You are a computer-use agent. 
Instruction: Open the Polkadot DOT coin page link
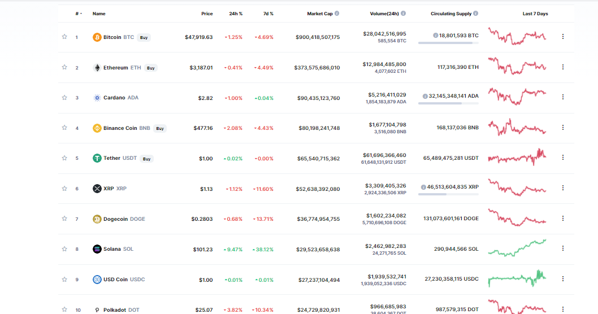[x=122, y=310]
